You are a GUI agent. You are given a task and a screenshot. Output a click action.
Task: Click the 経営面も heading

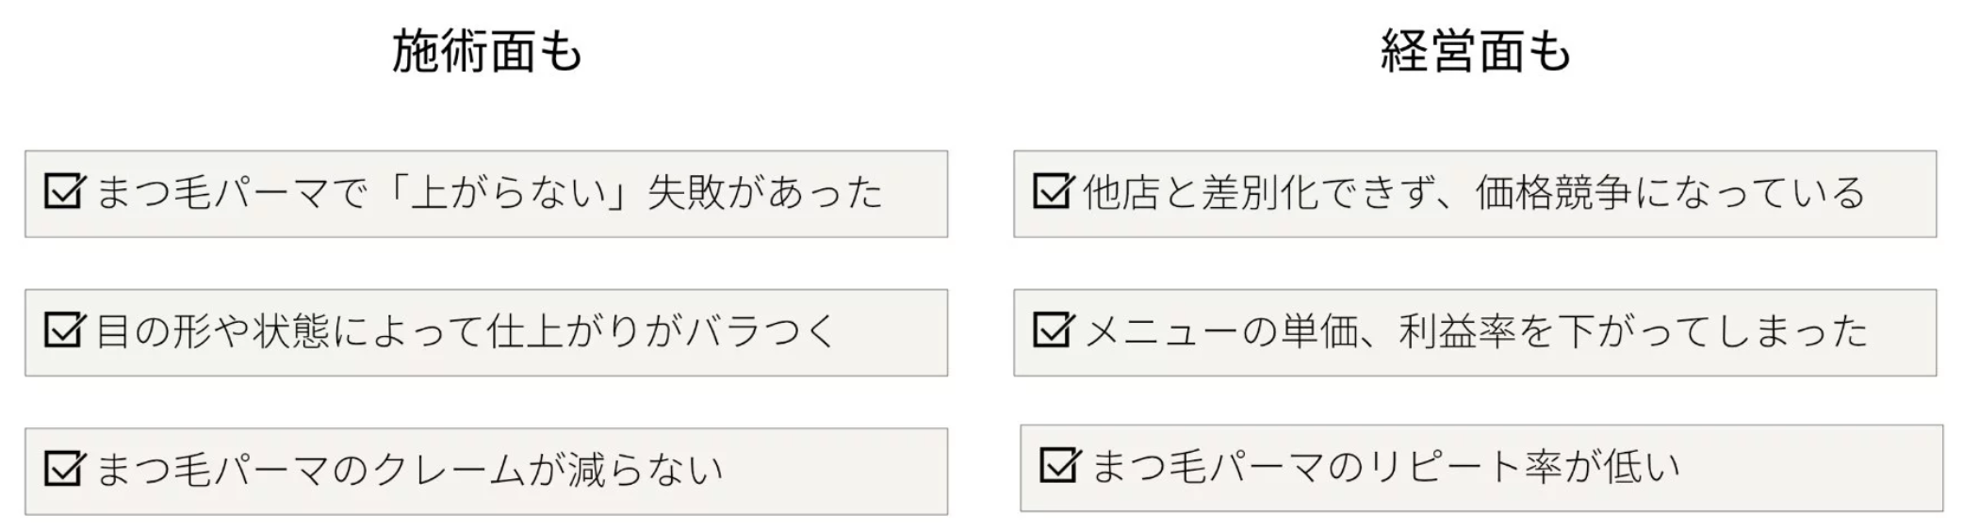pos(1475,51)
